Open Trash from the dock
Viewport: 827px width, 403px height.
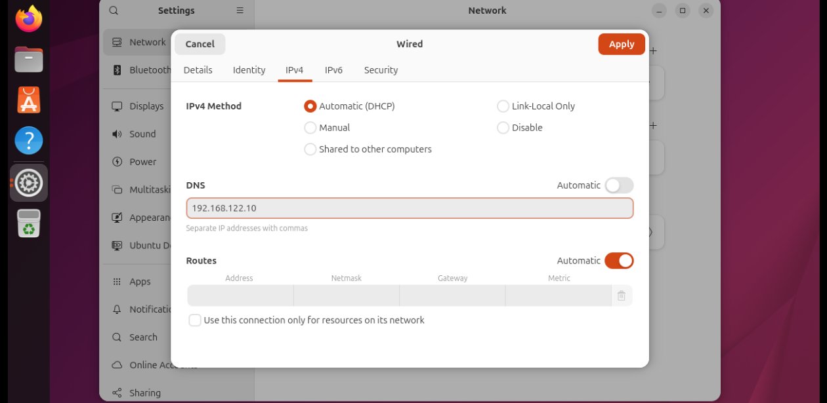click(x=29, y=223)
